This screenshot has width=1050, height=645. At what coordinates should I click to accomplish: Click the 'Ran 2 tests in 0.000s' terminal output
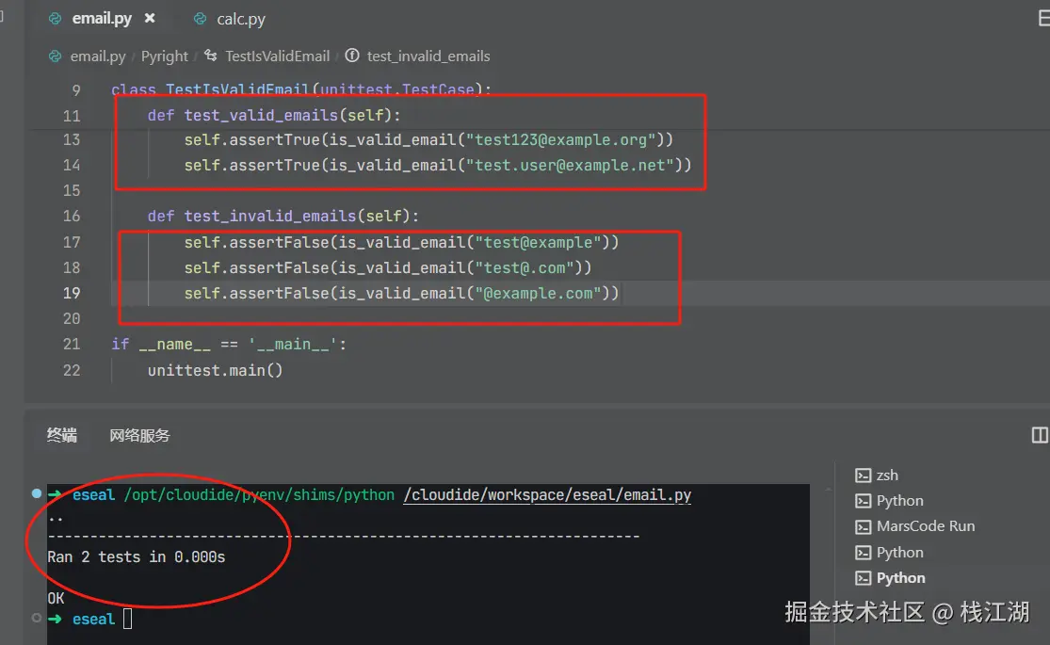pyautogui.click(x=137, y=557)
